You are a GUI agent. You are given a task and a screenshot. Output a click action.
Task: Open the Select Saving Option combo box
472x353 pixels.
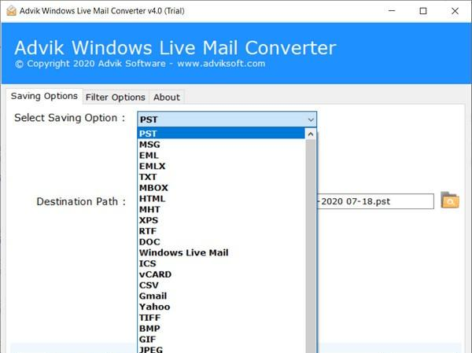pos(227,120)
